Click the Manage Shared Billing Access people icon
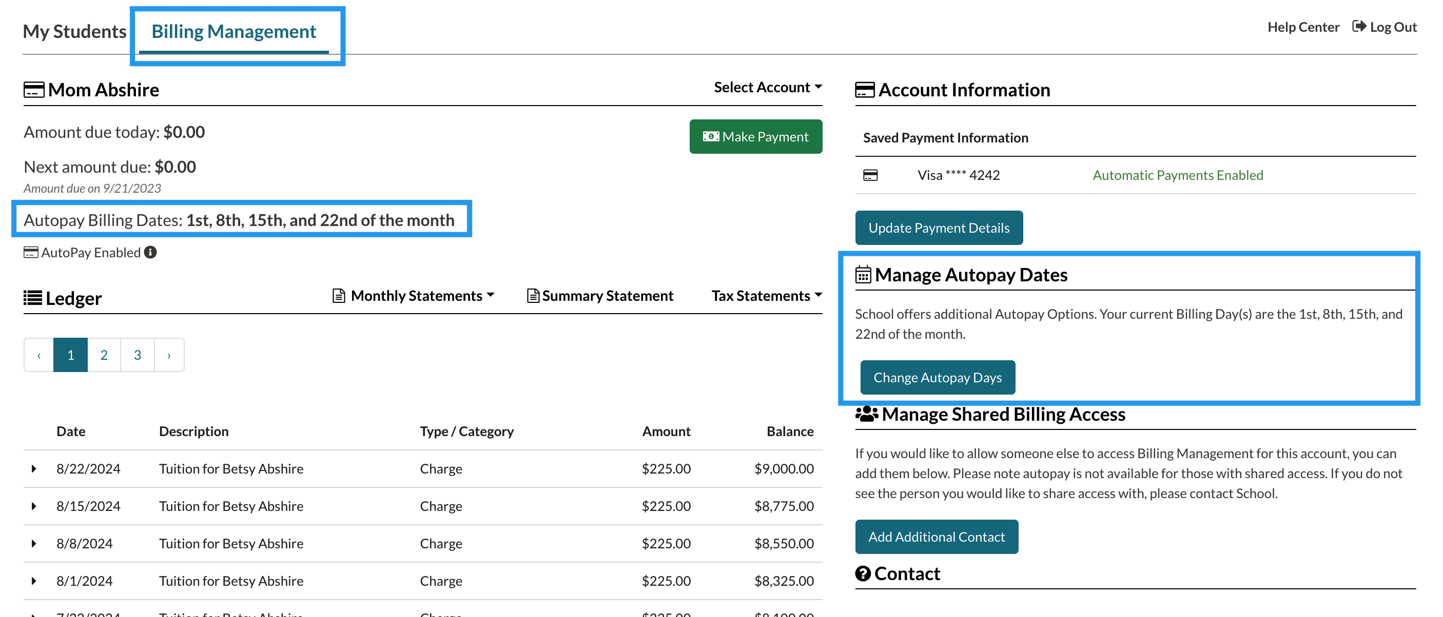 pos(866,414)
